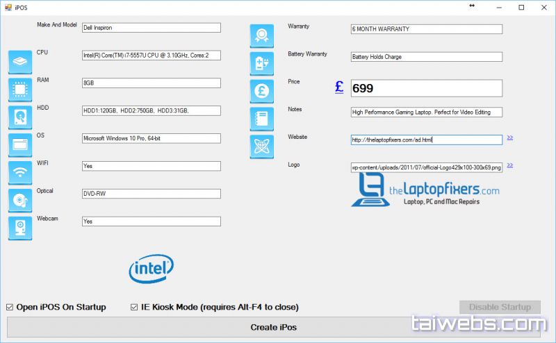The width and height of the screenshot is (556, 343).
Task: Click the OS window icon
Action: coord(20,145)
